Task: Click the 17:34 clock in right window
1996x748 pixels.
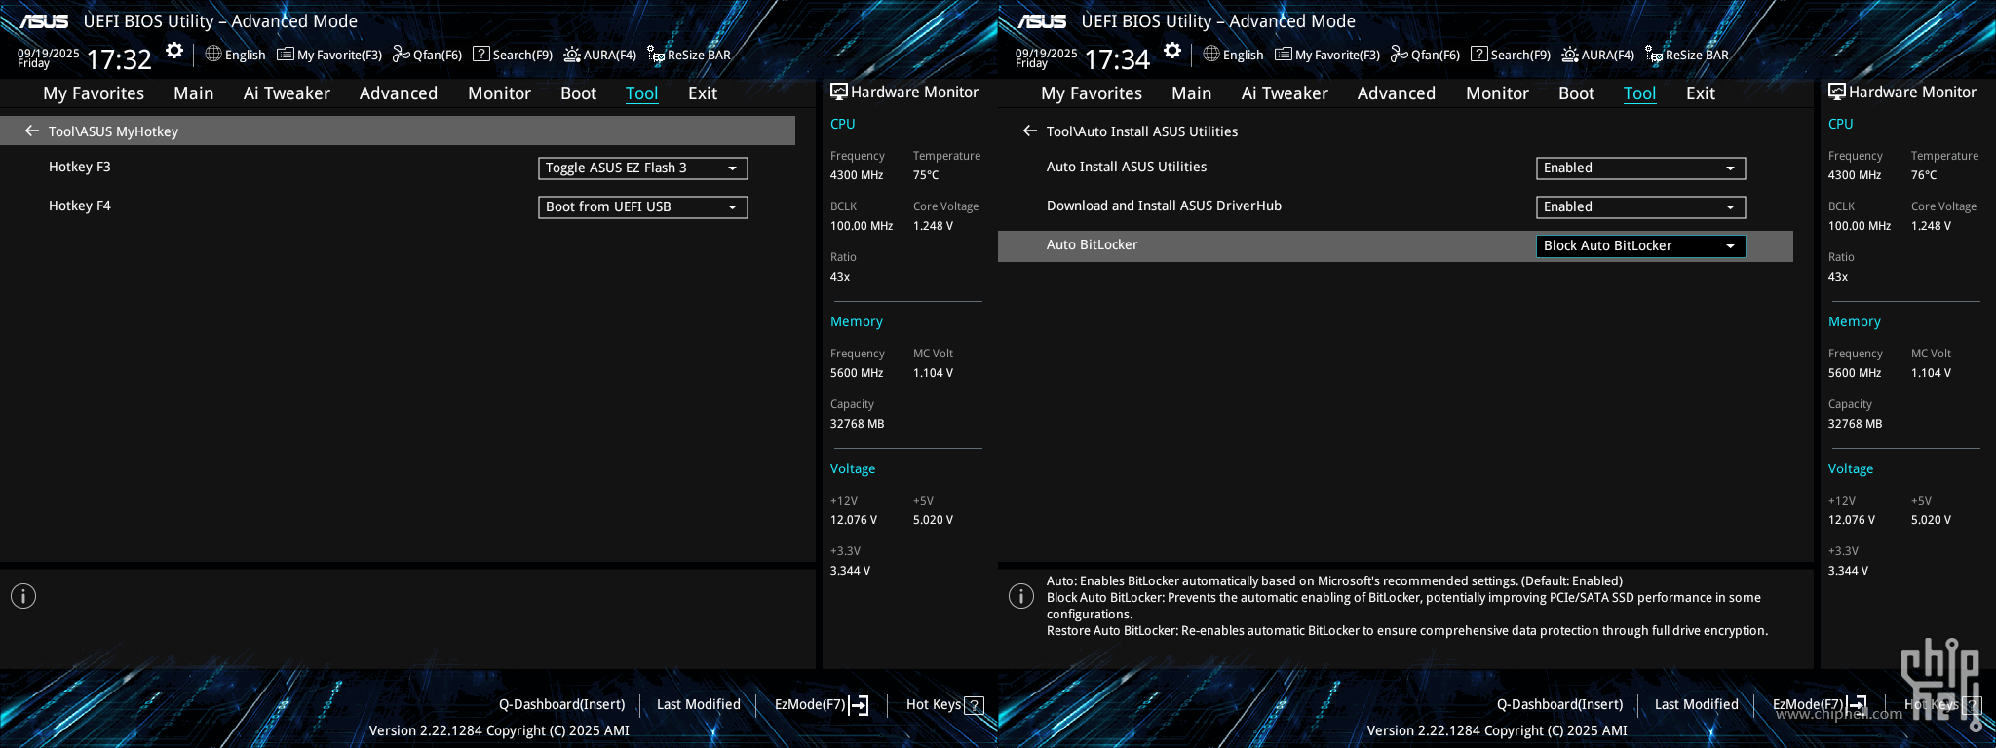Action: (x=1117, y=59)
